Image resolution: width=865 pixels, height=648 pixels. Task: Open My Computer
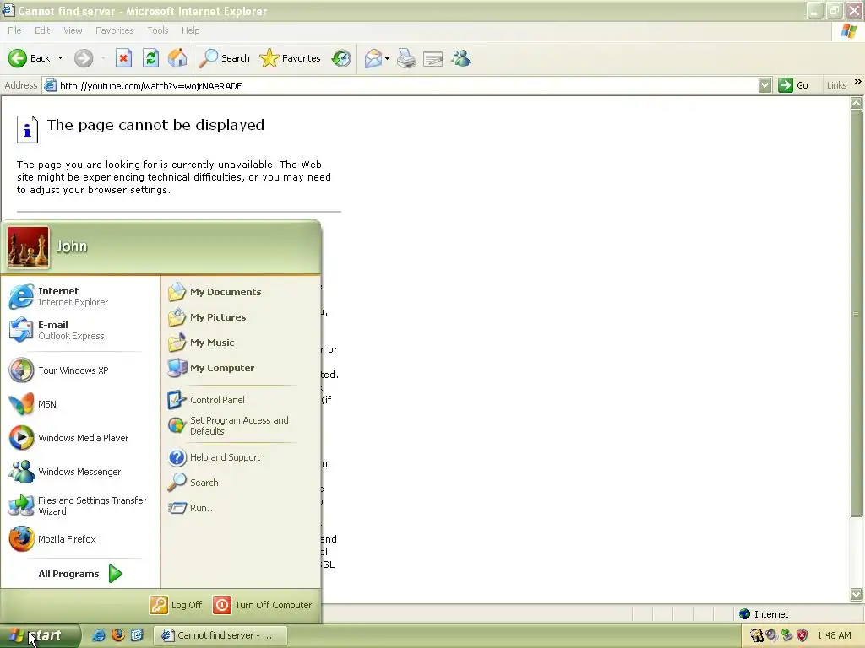241,368
